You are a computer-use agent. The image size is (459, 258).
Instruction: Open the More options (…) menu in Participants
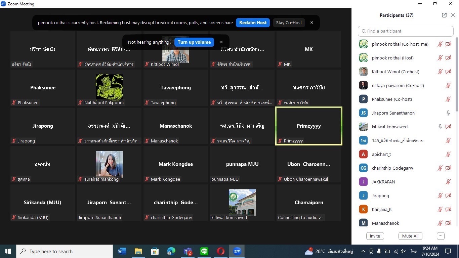pos(441,236)
